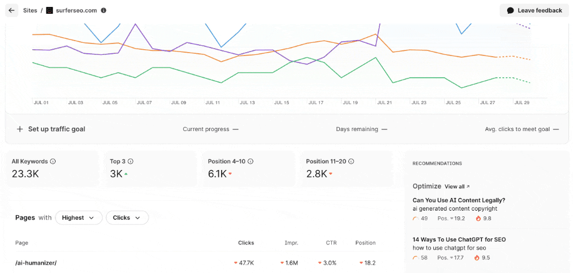Click the Days remaining label
The image size is (573, 273).
[x=357, y=129]
